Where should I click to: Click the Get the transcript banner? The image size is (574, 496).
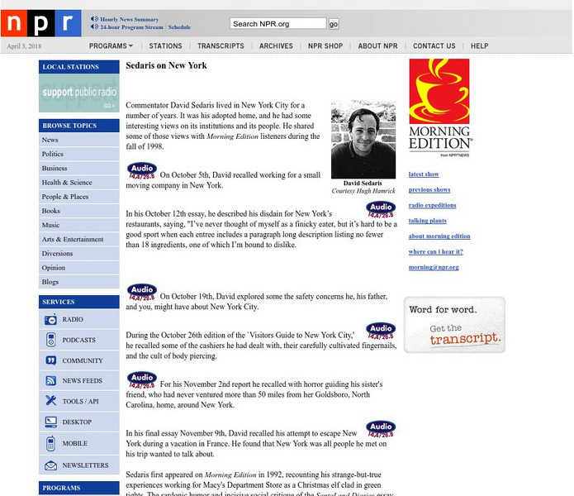[455, 325]
